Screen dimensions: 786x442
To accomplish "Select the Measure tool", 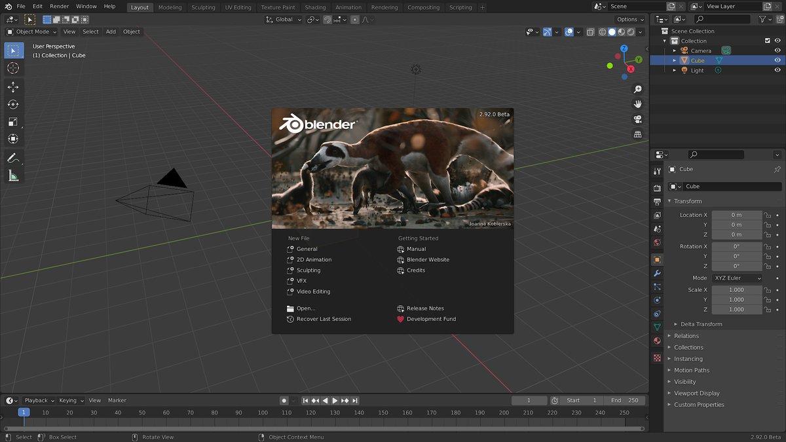I will coord(13,175).
